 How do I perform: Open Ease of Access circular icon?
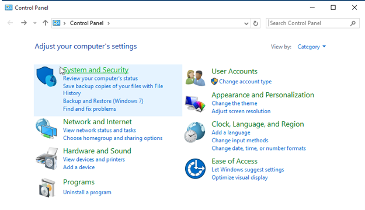click(x=195, y=169)
